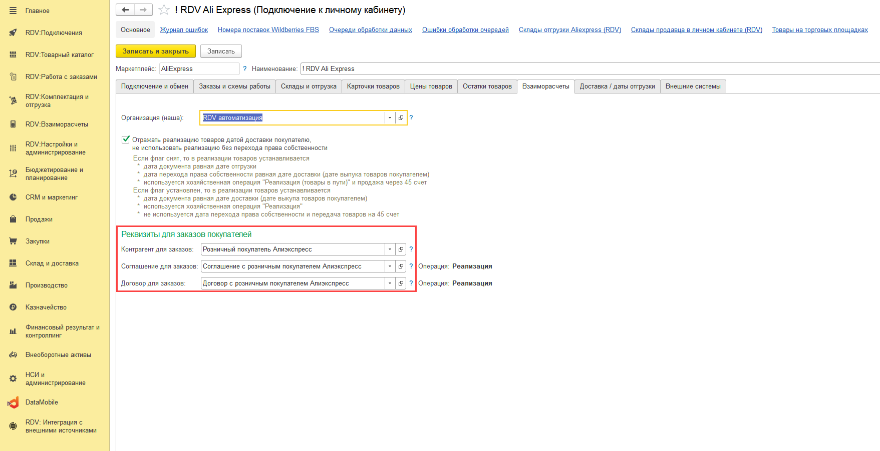Switch to Доставка / даты отгрузки tab
The height and width of the screenshot is (451, 880).
[618, 86]
